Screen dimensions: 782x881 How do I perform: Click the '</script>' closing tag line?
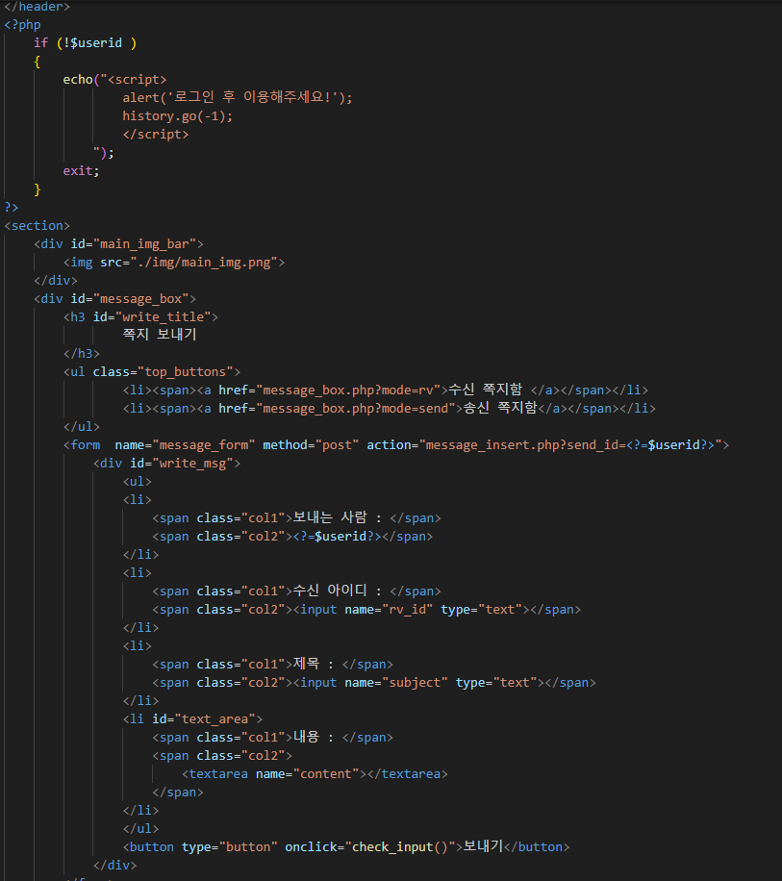pyautogui.click(x=156, y=135)
